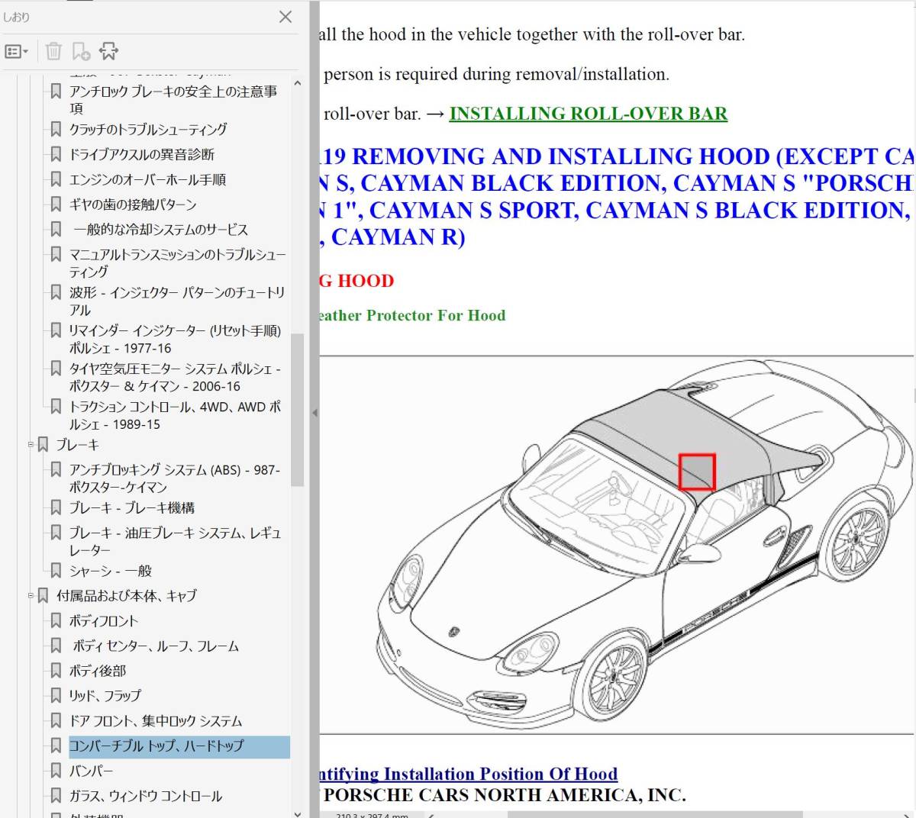Viewport: 916px width, 818px height.
Task: Click the bookmark icon beside シャーシ - 一般
Action: point(56,570)
